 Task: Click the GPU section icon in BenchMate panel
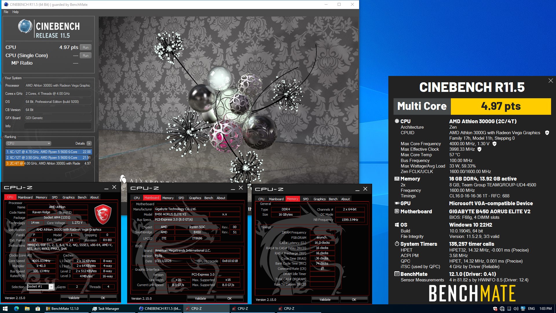coord(397,203)
